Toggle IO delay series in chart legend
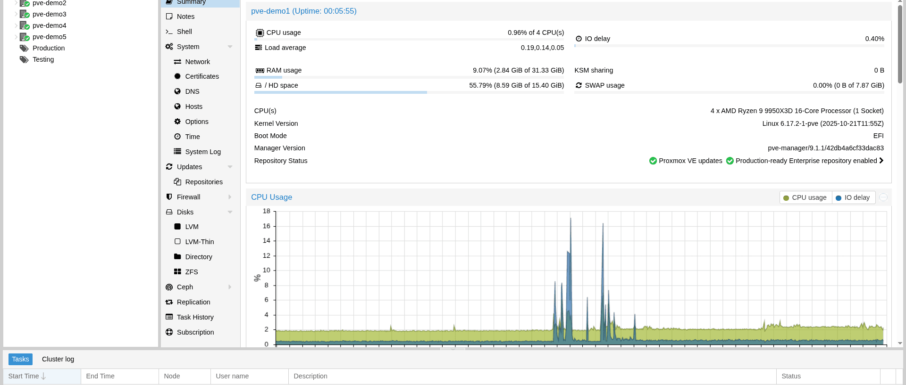This screenshot has width=906, height=385. 853,197
